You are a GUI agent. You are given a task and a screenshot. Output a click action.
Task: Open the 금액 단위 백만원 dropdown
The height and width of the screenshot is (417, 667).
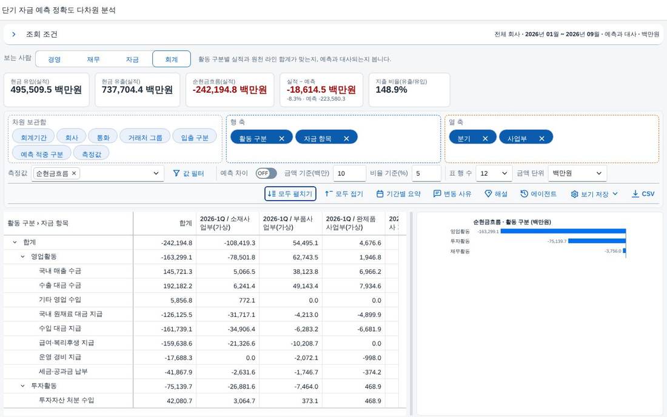coord(577,173)
